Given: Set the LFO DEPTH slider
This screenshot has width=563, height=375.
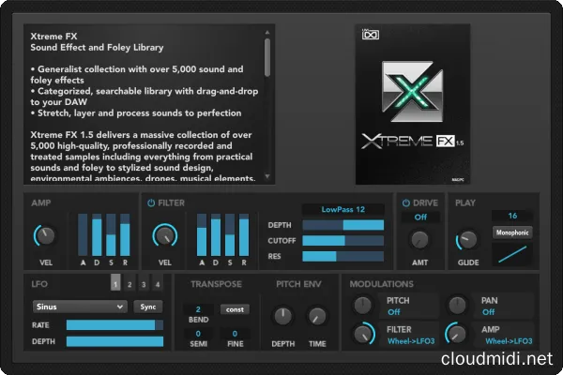Looking at the screenshot, I should pos(114,341).
